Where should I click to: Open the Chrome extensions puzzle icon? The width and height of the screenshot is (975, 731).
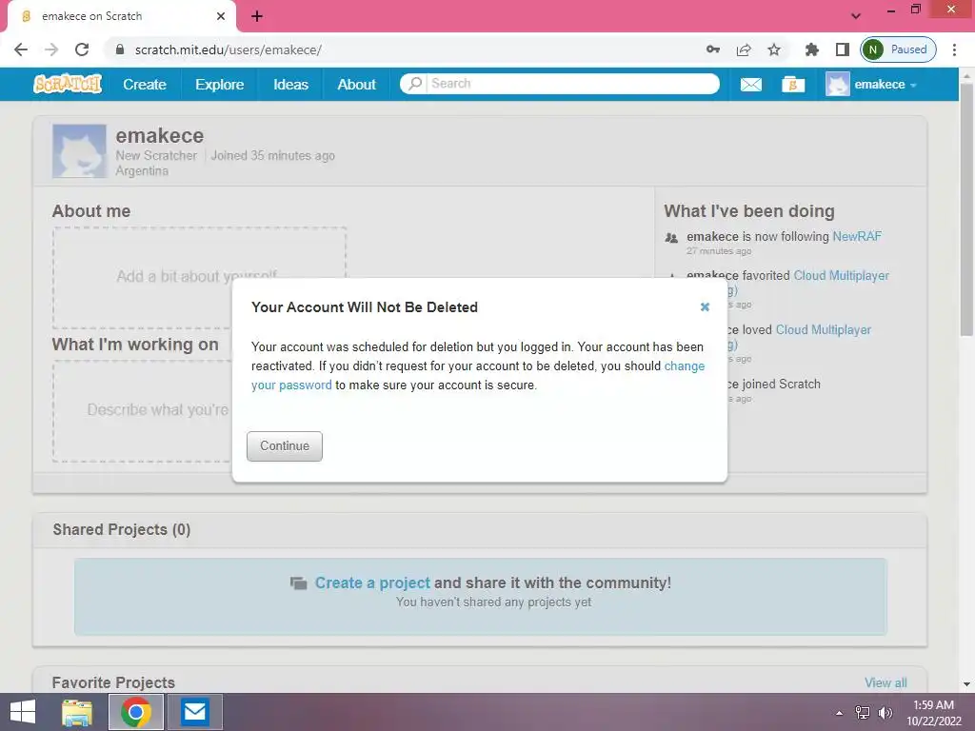click(x=811, y=49)
